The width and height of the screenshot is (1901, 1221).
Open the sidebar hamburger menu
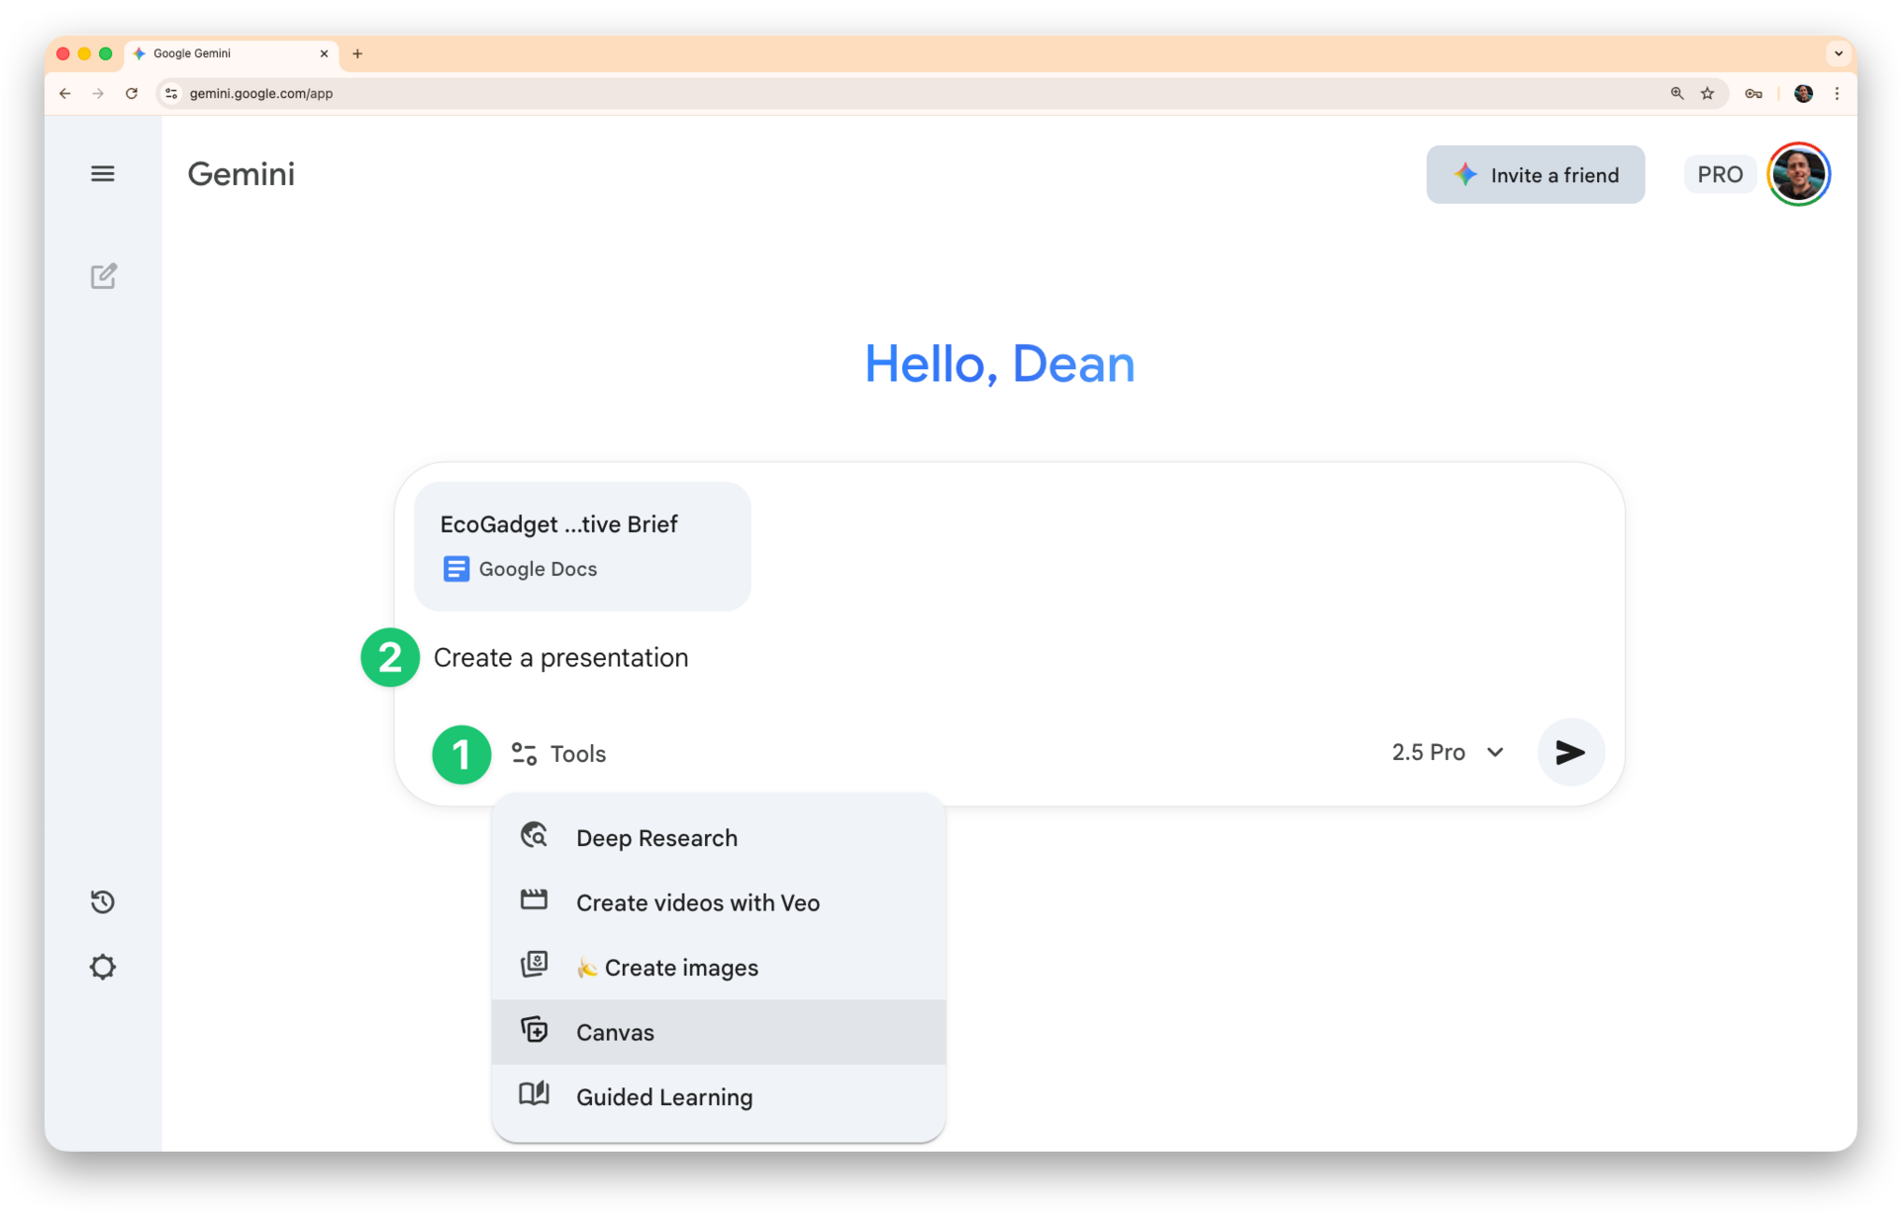point(102,173)
